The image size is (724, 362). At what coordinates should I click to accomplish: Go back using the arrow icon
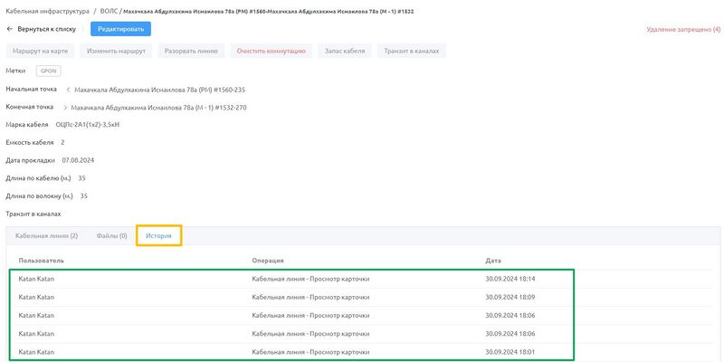click(10, 29)
